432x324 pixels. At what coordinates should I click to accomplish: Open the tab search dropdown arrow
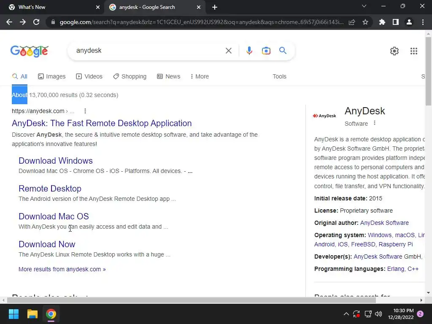coord(364,6)
